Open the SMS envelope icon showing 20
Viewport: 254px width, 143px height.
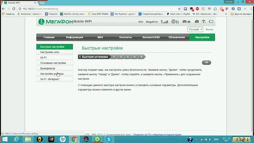pyautogui.click(x=186, y=21)
